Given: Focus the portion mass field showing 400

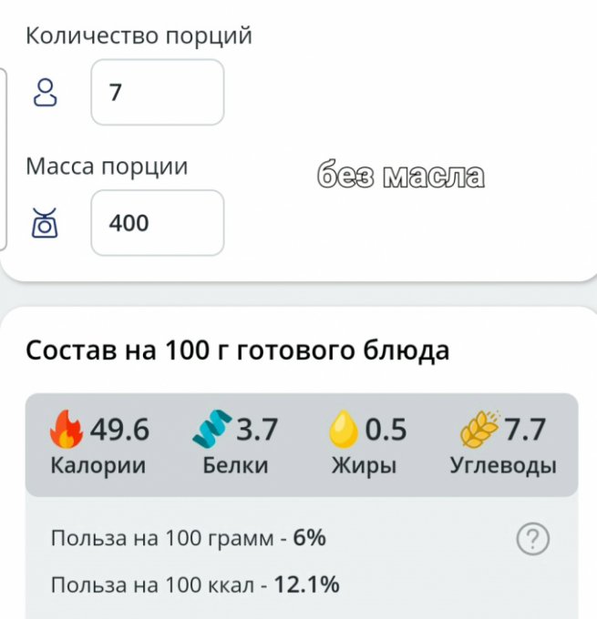Looking at the screenshot, I should click(x=158, y=223).
